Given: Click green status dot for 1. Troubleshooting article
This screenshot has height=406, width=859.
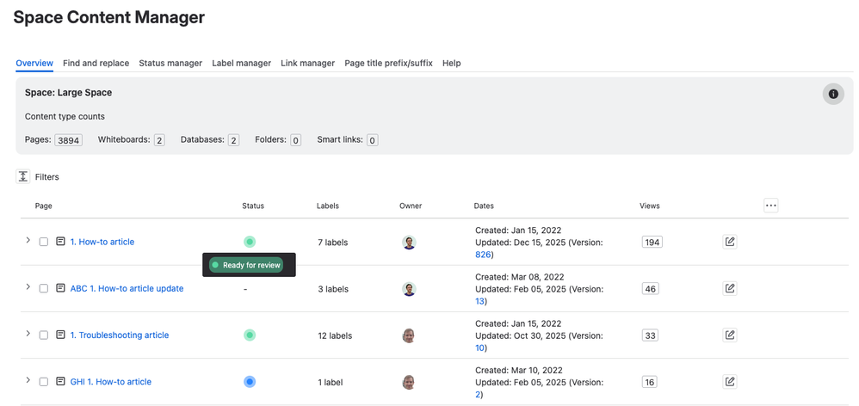Looking at the screenshot, I should [250, 335].
